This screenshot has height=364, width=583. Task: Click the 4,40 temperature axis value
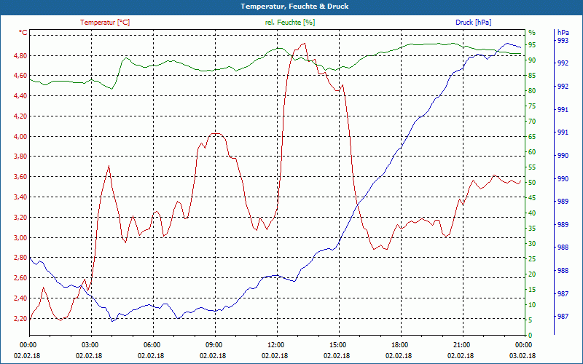(x=20, y=96)
